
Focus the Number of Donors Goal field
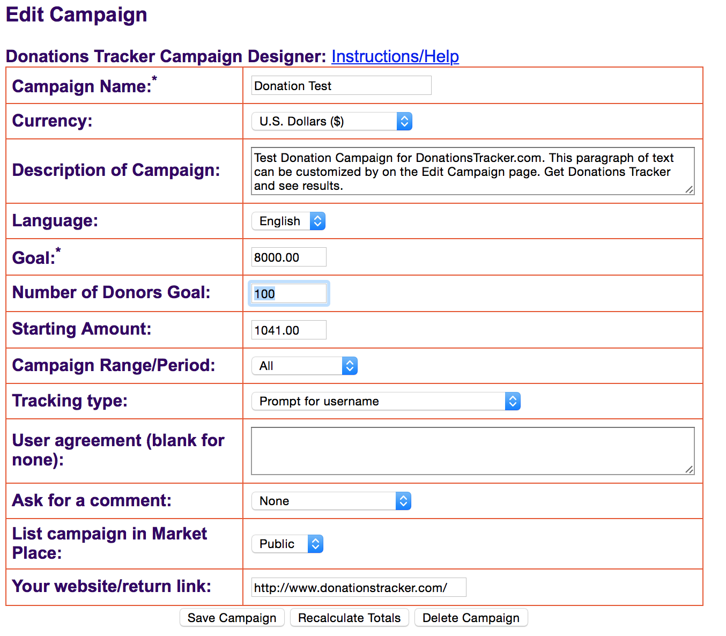[288, 294]
